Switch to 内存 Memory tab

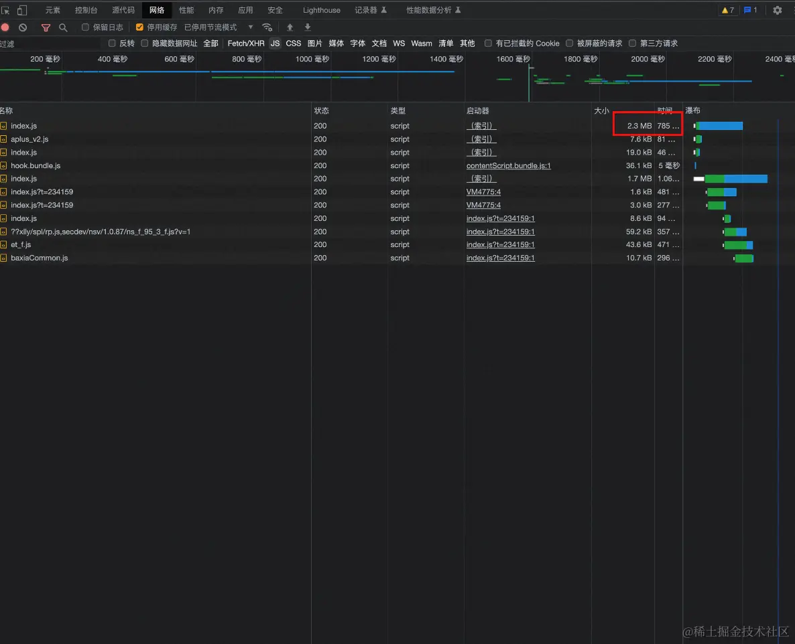click(215, 10)
